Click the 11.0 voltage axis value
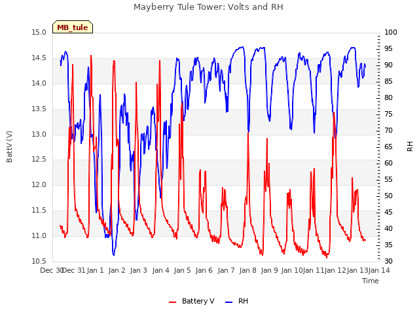The image size is (419, 314). [39, 235]
